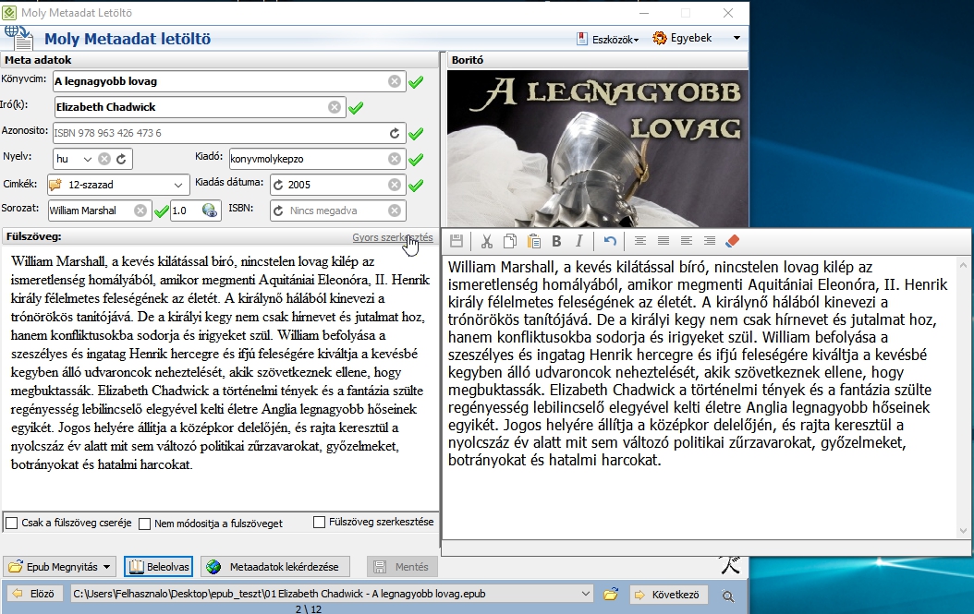Cut selected text with scissors icon
Viewport: 974px width, 614px height.
pyautogui.click(x=486, y=241)
